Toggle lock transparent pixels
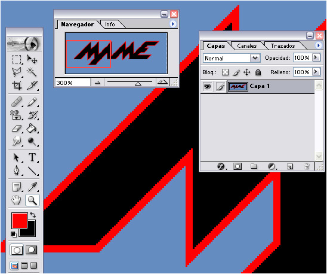The height and width of the screenshot is (274, 327). (225, 72)
